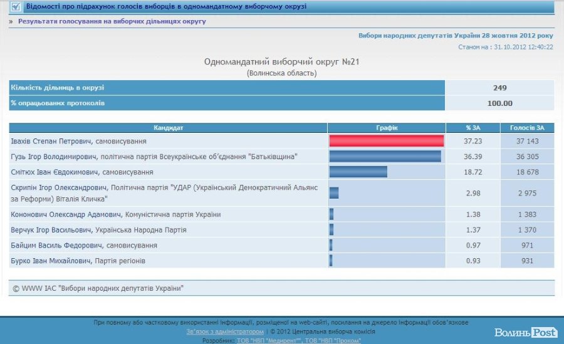Click the blue bar for Гузь Ігор Володимирович

[x=385, y=157]
